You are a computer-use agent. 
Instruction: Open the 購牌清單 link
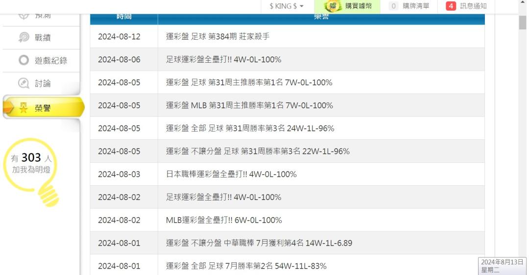416,6
